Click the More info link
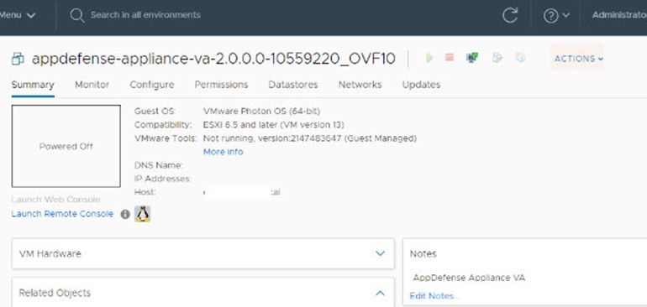The height and width of the screenshot is (307, 647). pyautogui.click(x=223, y=152)
